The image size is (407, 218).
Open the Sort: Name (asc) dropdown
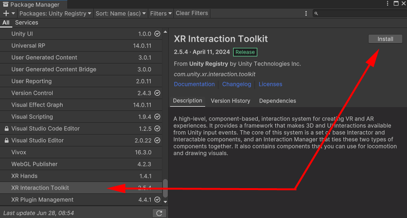pyautogui.click(x=121, y=14)
